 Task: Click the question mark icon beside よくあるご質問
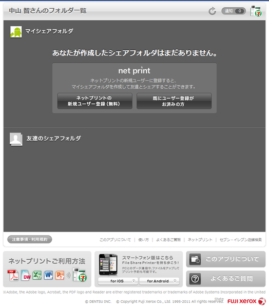(195, 279)
